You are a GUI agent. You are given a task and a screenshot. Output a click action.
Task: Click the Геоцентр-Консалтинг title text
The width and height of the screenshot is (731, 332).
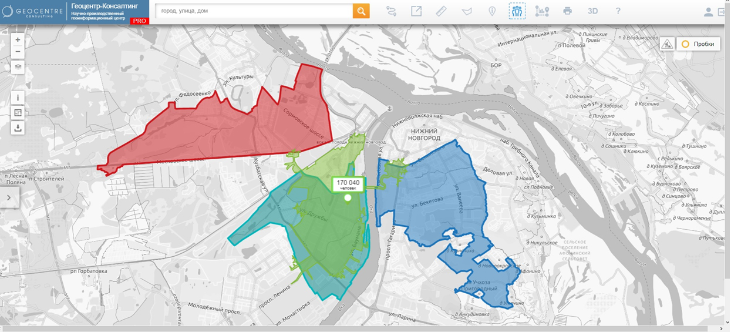click(x=105, y=5)
